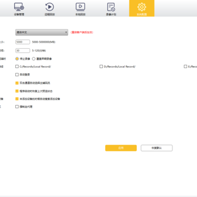The height and width of the screenshot is (197, 197).
Task: Click the red restart-client notice text
Action: pos(82,32)
